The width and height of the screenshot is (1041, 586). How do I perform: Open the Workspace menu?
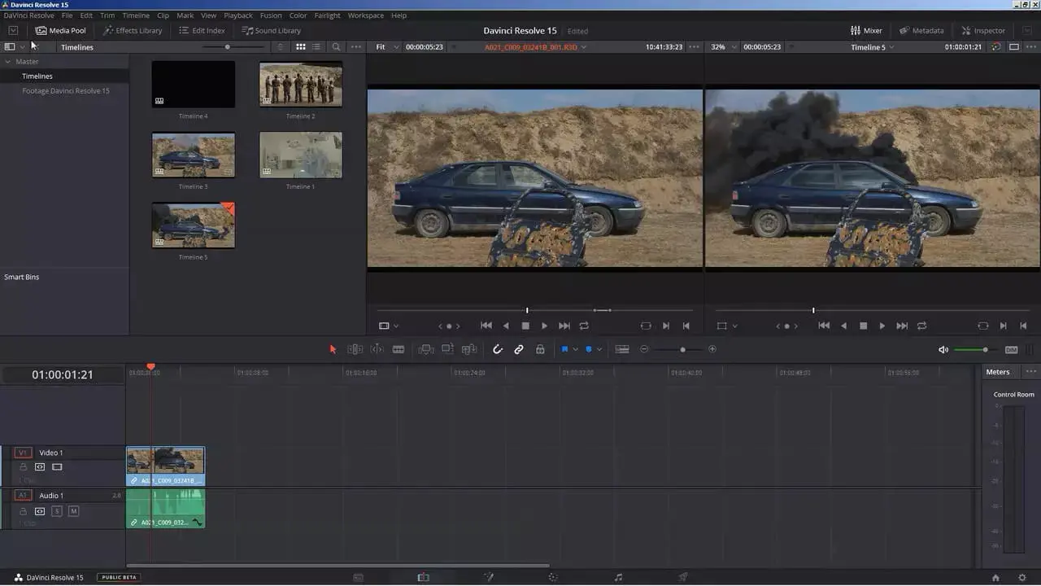pos(365,15)
